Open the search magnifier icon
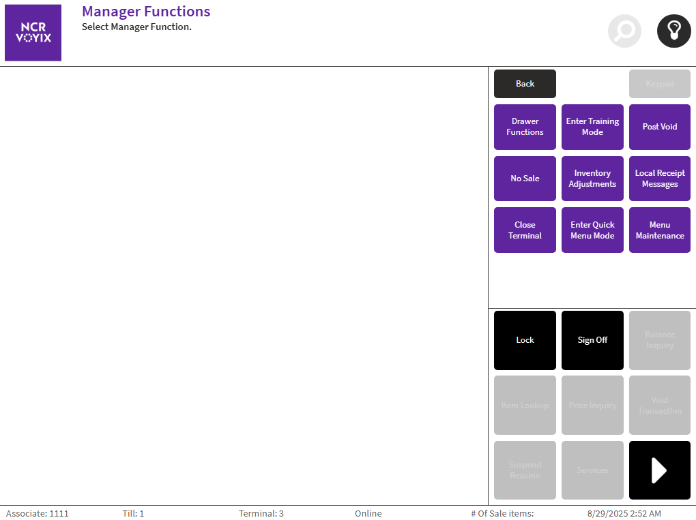The width and height of the screenshot is (696, 520). 624,31
